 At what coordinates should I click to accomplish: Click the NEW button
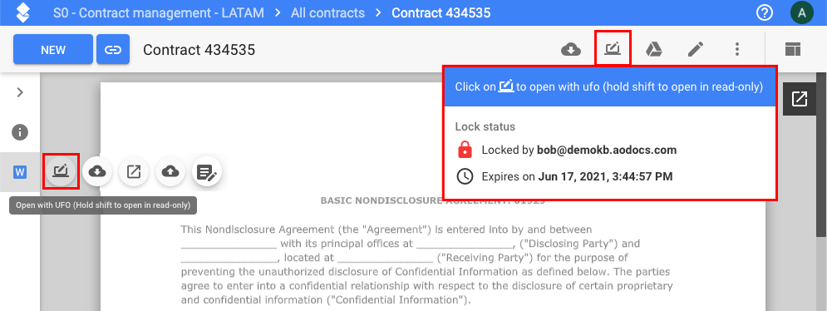pos(53,50)
